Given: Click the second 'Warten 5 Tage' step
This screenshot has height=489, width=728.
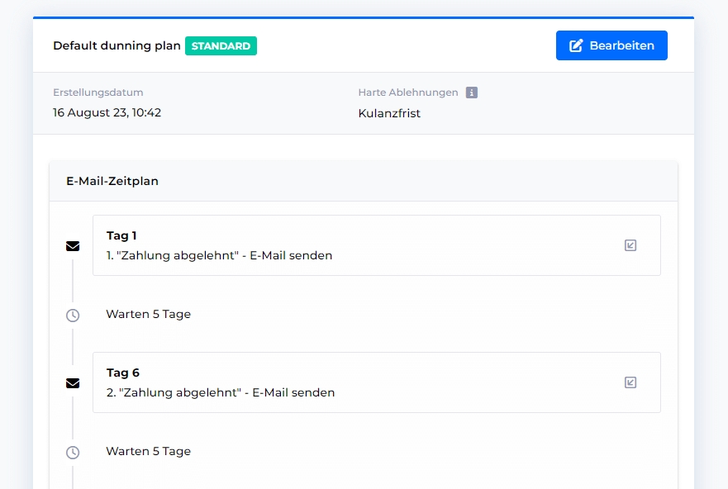Looking at the screenshot, I should (x=149, y=452).
